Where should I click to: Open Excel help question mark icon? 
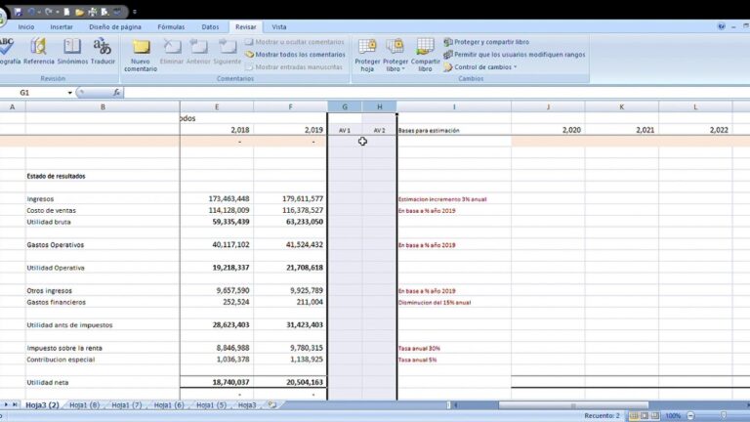coord(722,26)
